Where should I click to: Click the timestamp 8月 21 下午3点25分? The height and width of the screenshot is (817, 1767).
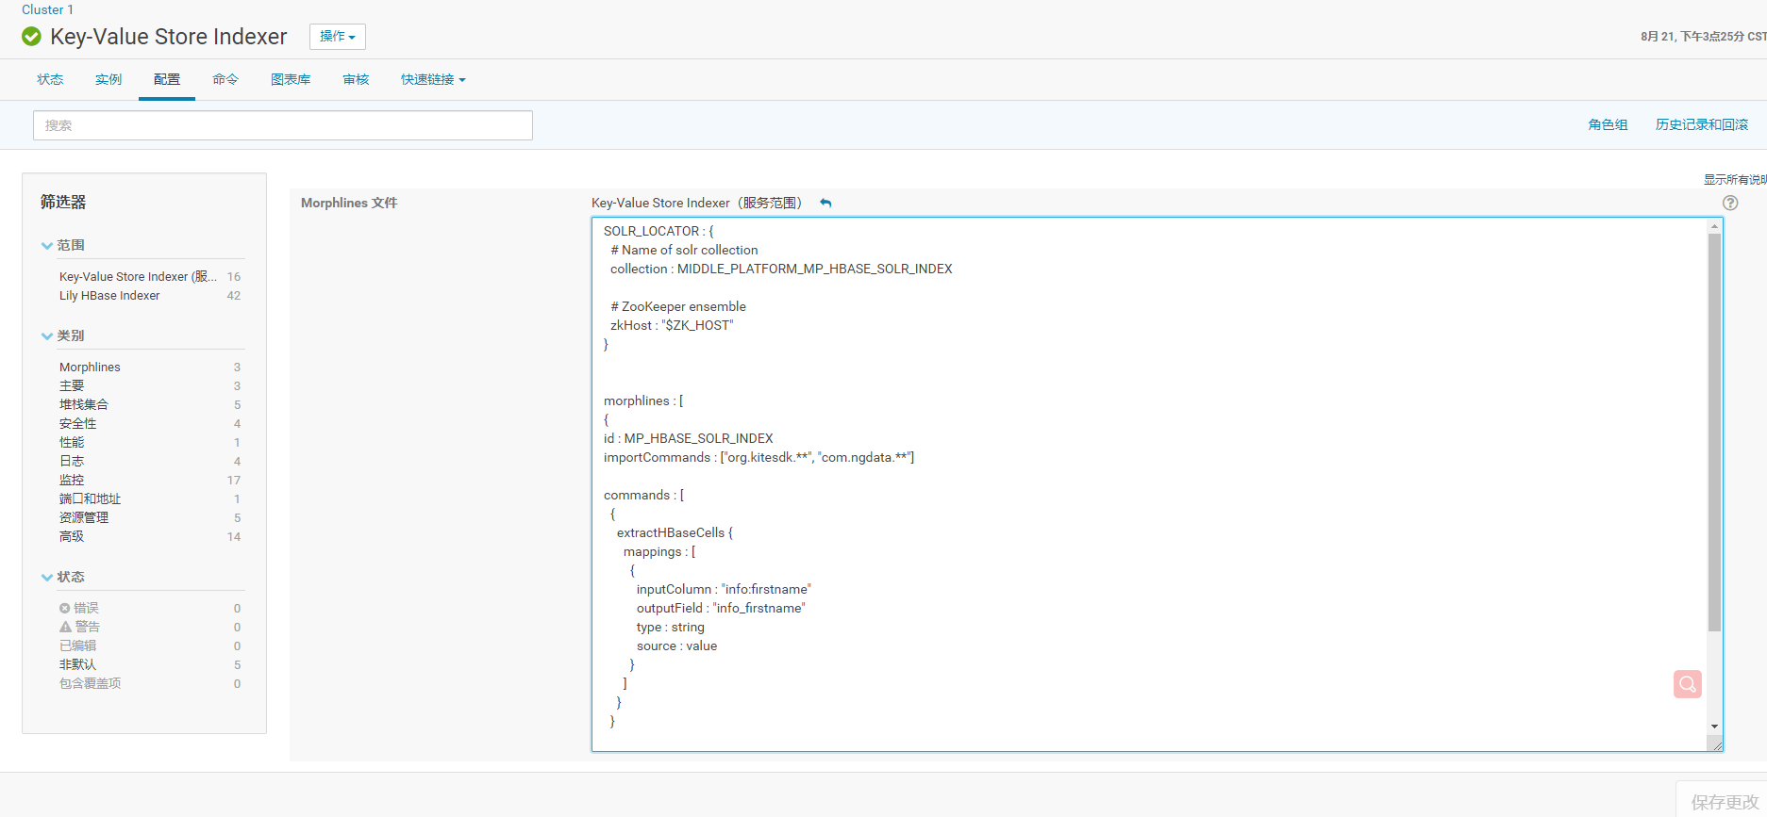pos(1703,37)
